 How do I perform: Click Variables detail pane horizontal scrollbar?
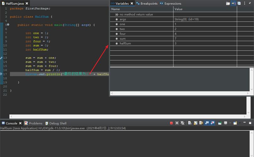(180, 93)
